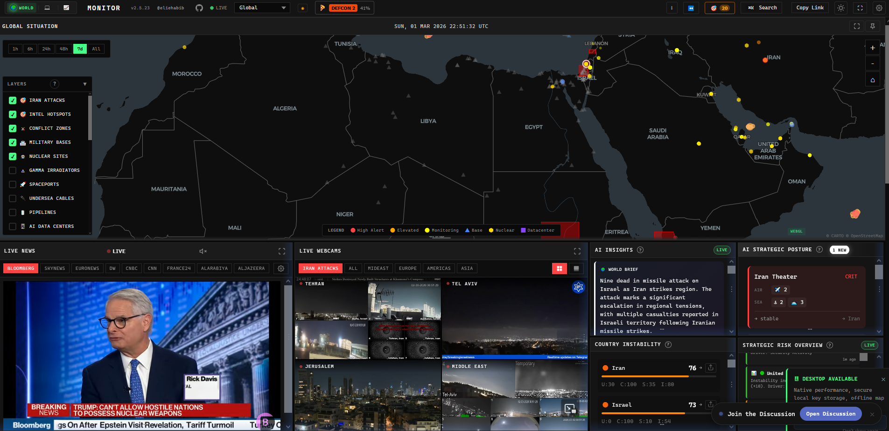
Task: Share the Iran instability score
Action: coord(711,368)
